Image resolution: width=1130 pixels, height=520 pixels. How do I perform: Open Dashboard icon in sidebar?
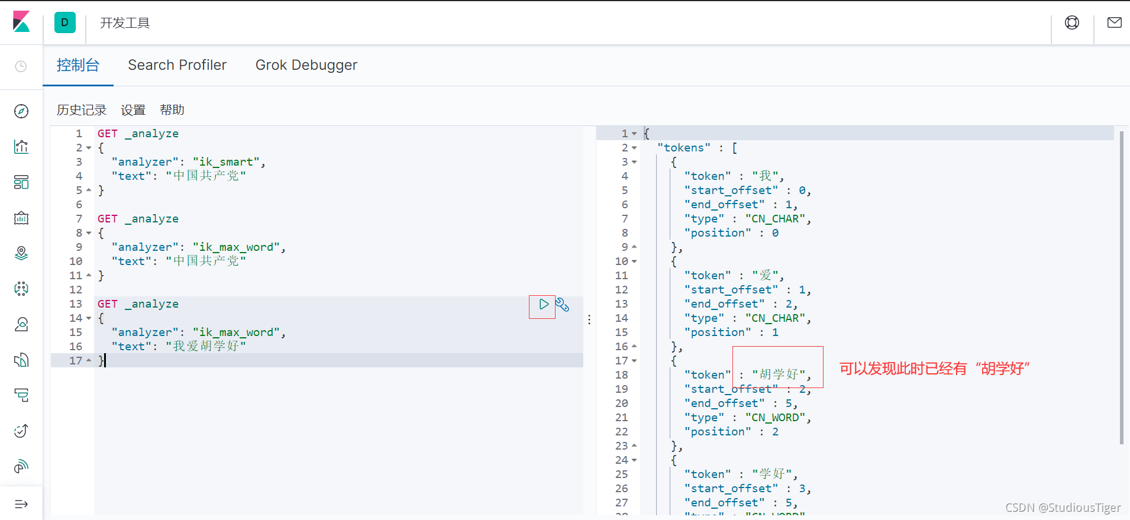pyautogui.click(x=21, y=182)
